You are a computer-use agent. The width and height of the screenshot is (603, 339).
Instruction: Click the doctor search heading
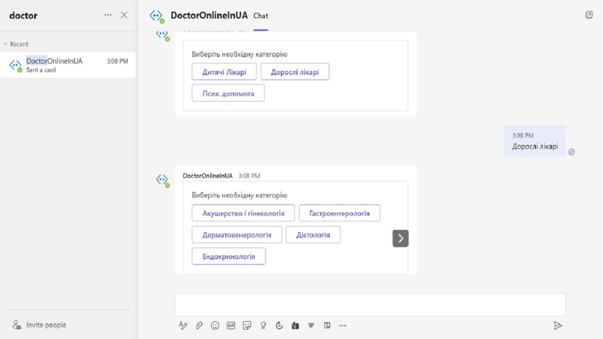tap(23, 16)
